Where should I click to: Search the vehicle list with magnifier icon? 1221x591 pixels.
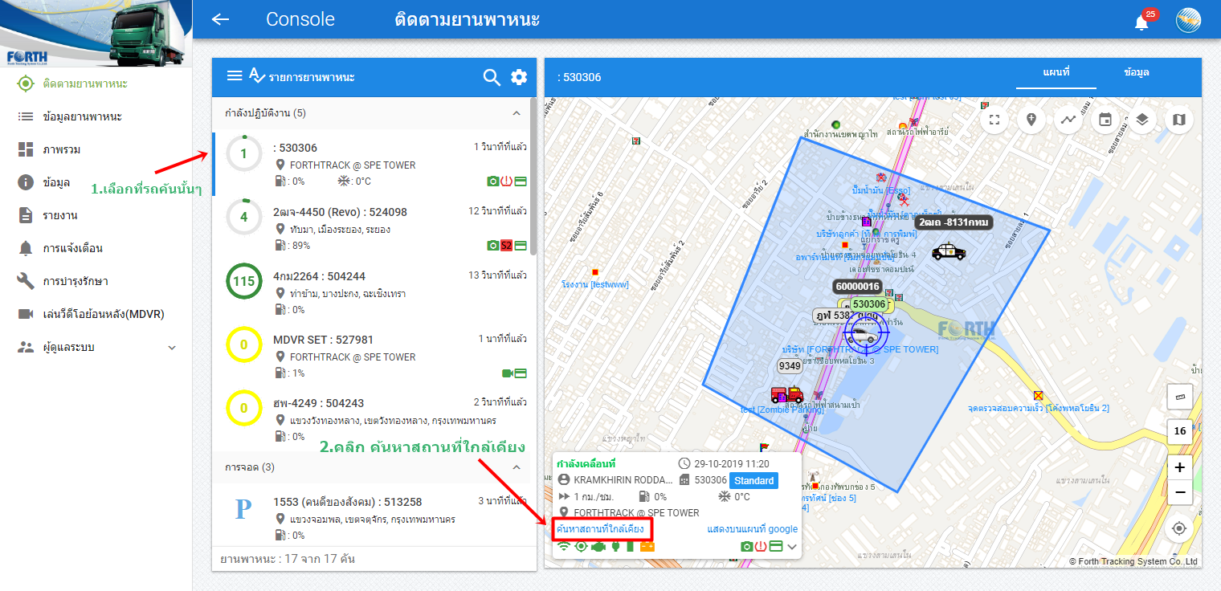point(492,77)
